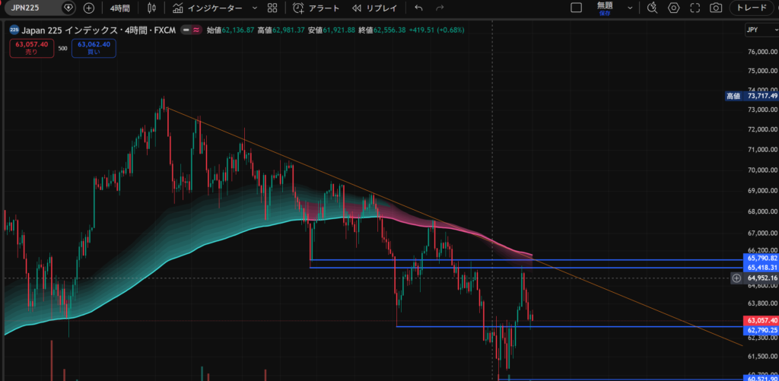Screen dimensions: 779x381
Task: Click the 65,418.31 blue price label
Action: pyautogui.click(x=761, y=268)
